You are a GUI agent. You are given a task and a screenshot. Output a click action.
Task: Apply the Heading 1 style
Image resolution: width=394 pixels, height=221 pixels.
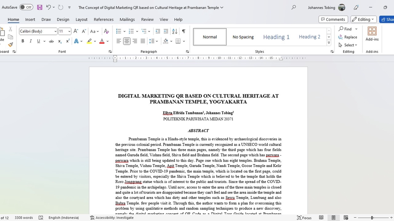pyautogui.click(x=276, y=37)
